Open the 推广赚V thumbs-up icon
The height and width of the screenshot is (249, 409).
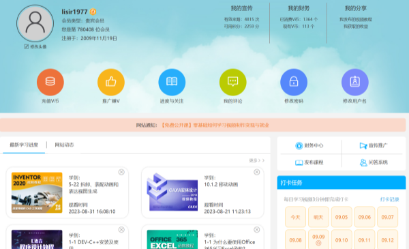point(111,82)
